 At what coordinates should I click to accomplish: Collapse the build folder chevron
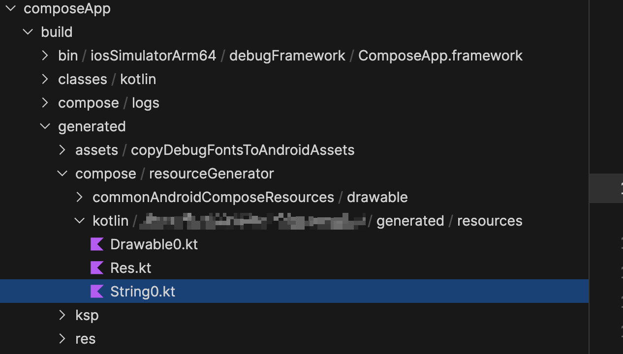(x=28, y=32)
